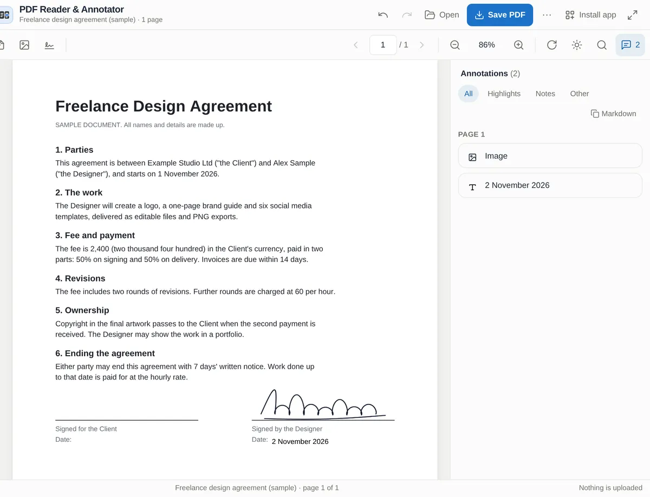Zoom in on the document
This screenshot has height=497, width=650.
coord(518,45)
